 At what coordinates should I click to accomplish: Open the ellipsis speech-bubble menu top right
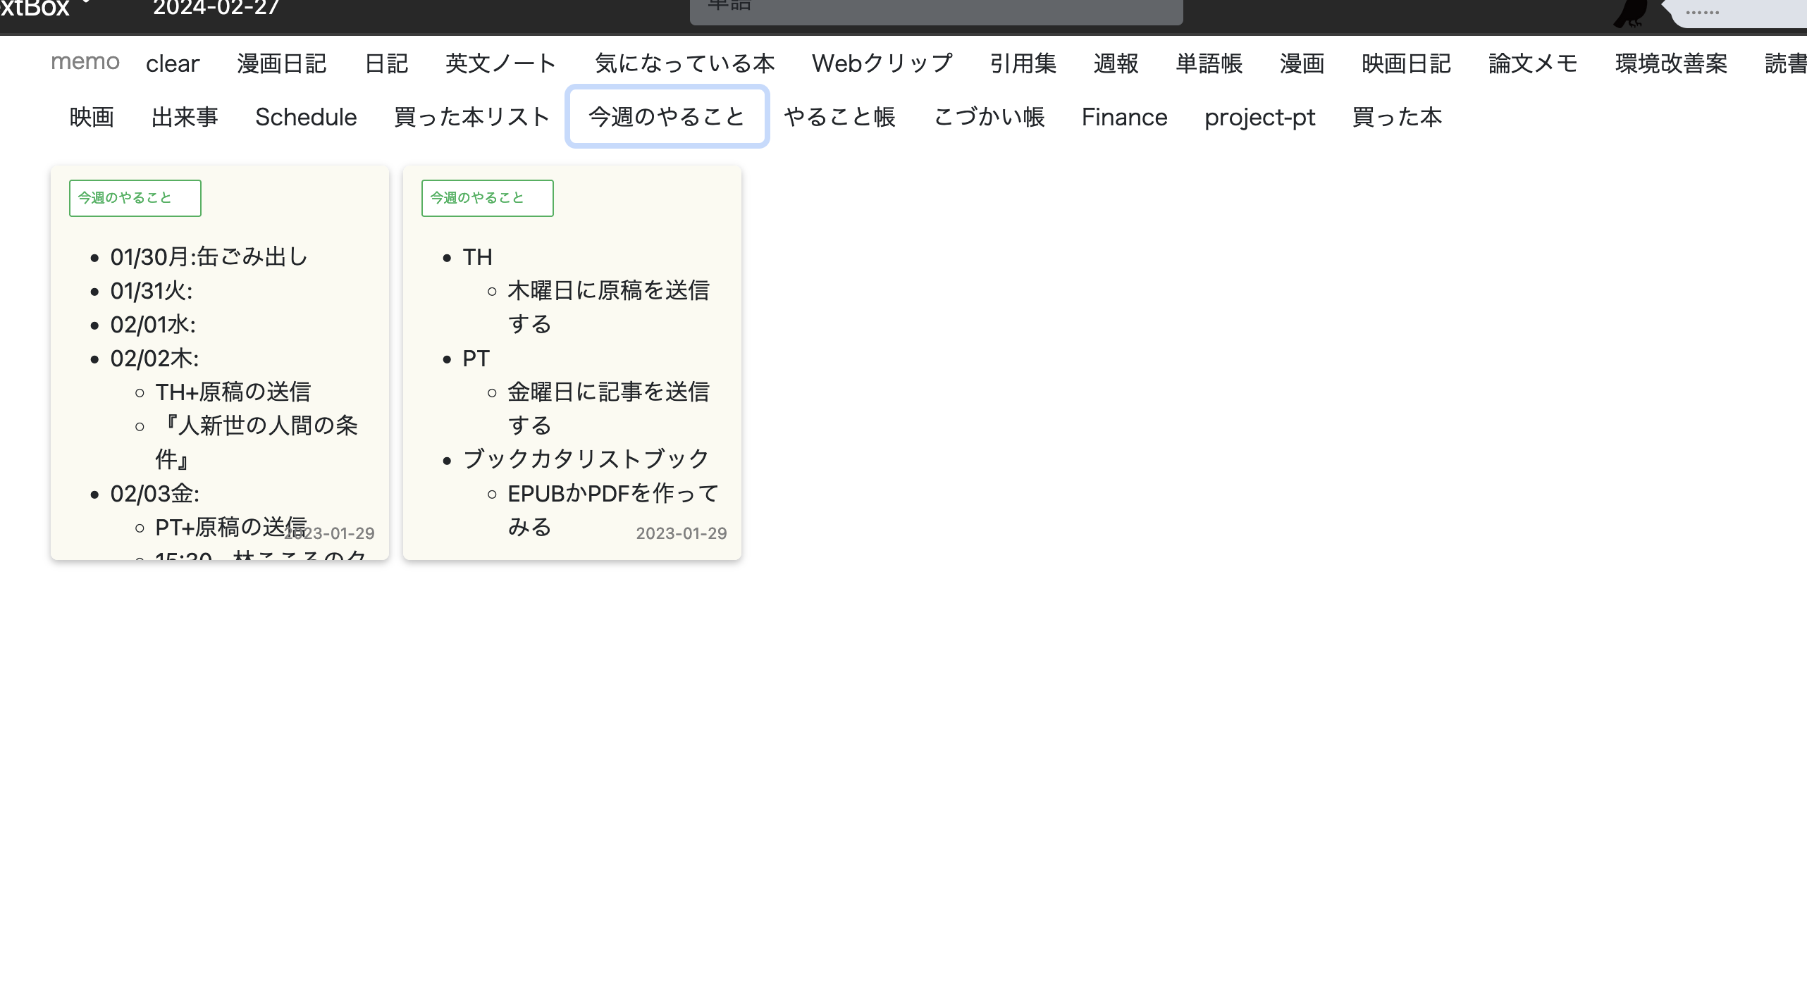click(1702, 12)
